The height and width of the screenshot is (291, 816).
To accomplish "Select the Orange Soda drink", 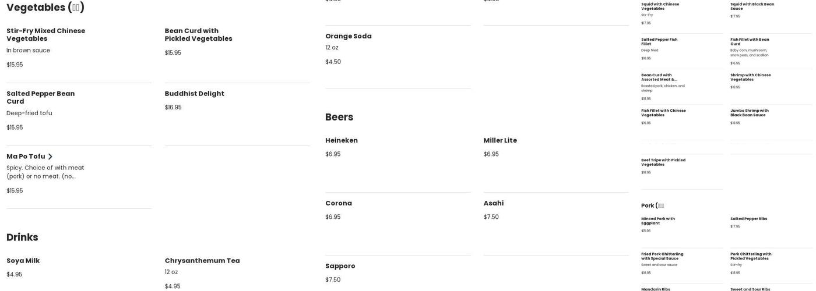I will coord(348,36).
